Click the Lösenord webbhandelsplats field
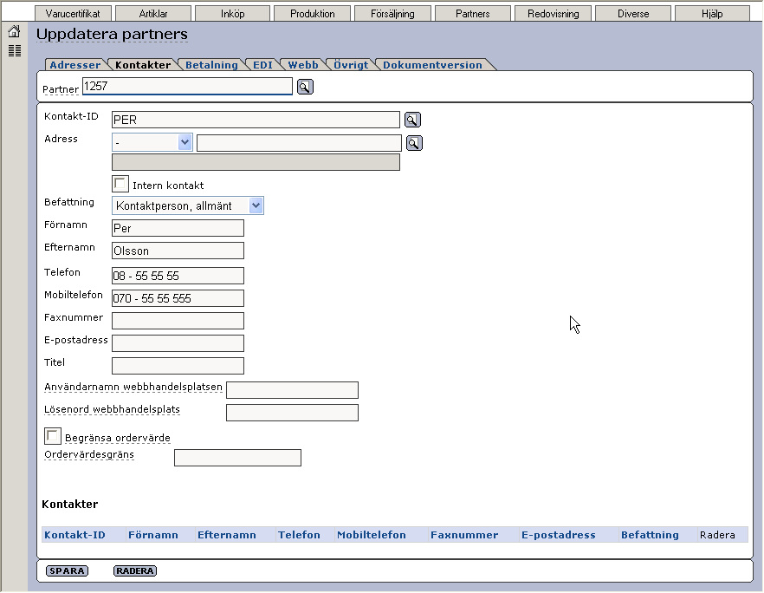 coord(293,413)
